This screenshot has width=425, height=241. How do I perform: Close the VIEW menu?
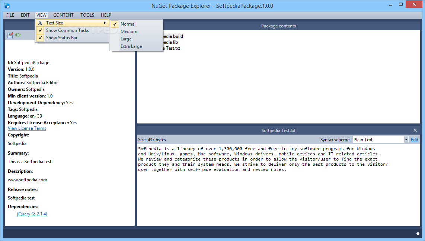coord(41,15)
